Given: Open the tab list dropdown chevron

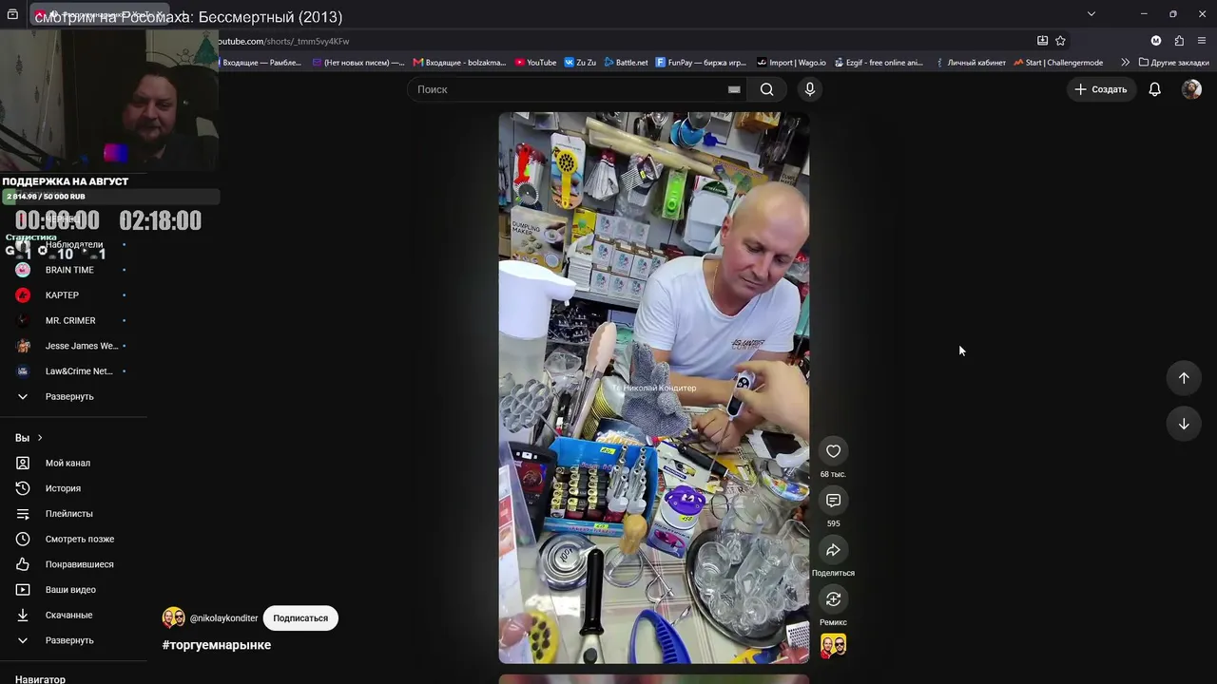Looking at the screenshot, I should click(x=1091, y=13).
